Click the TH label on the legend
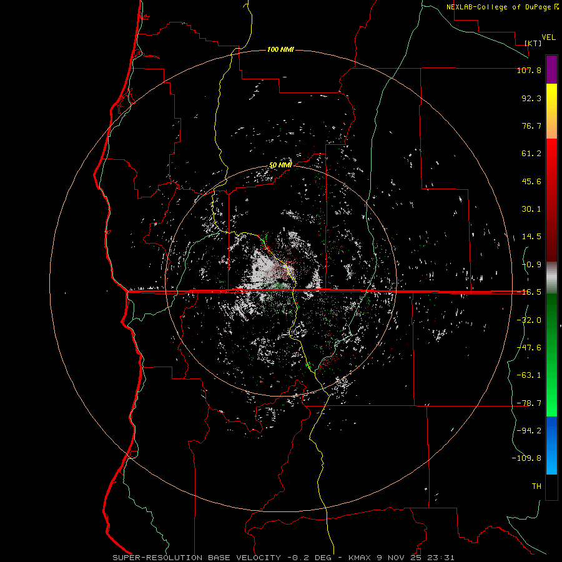This screenshot has width=562, height=562. (536, 486)
